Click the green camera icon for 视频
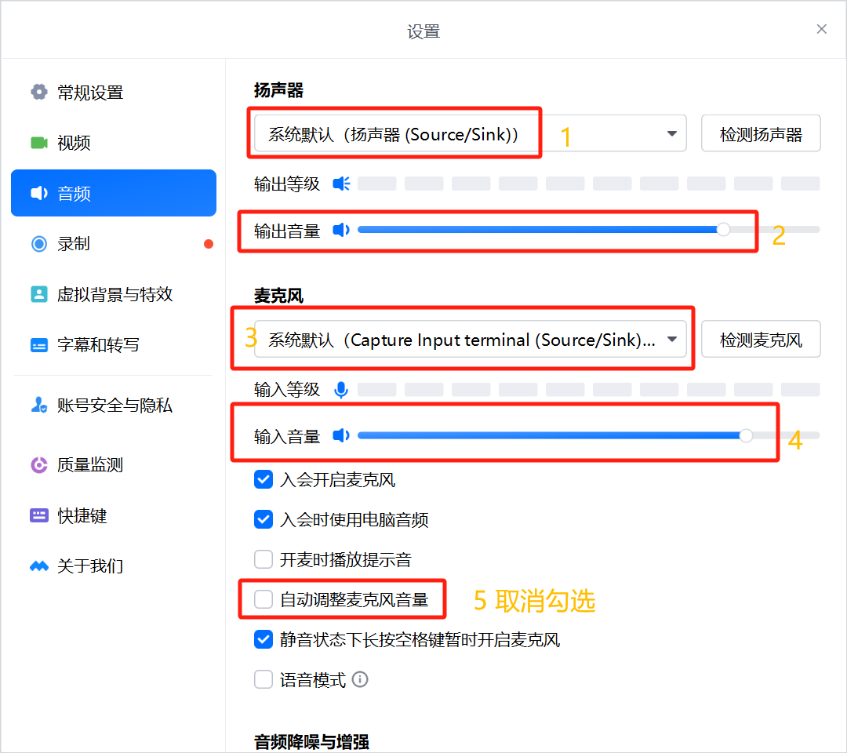 pyautogui.click(x=39, y=143)
